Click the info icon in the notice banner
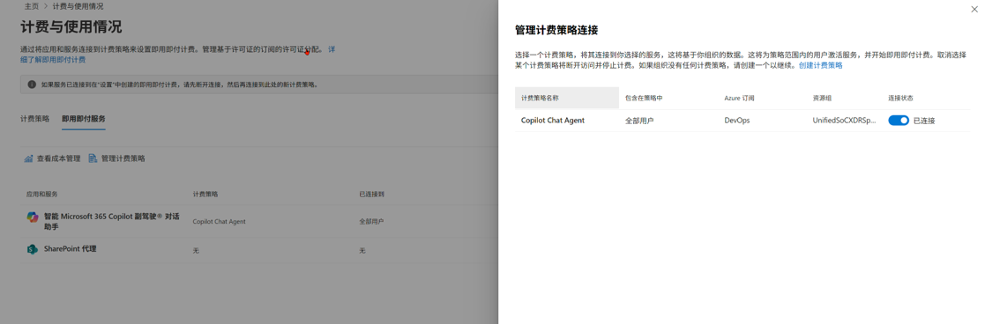This screenshot has height=324, width=985. [32, 84]
